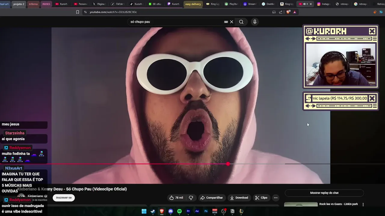Like the video with the thumbs-up button

click(x=176, y=198)
